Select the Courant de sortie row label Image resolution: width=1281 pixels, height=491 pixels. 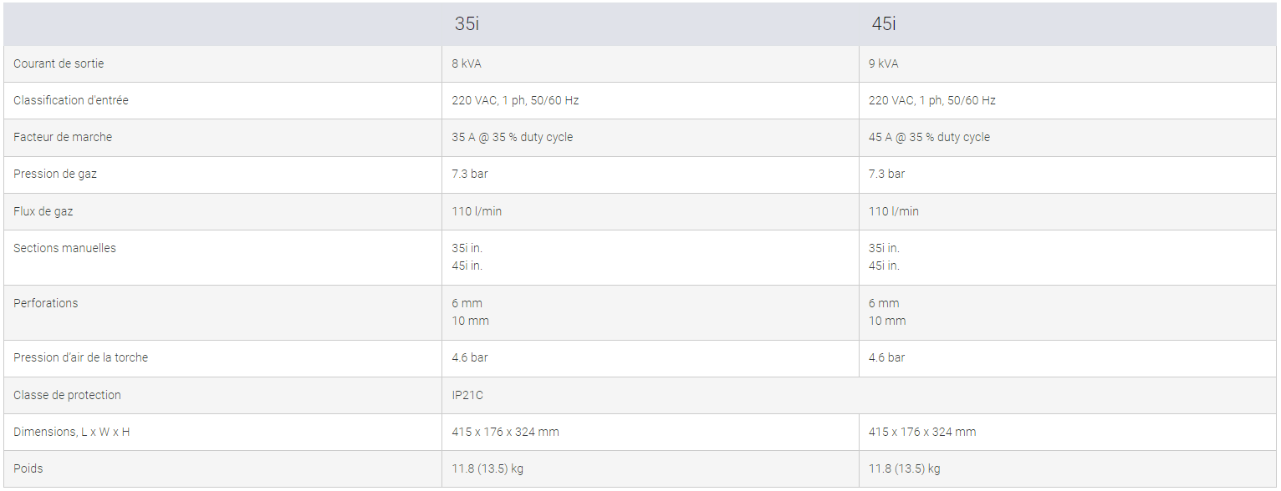pyautogui.click(x=59, y=63)
